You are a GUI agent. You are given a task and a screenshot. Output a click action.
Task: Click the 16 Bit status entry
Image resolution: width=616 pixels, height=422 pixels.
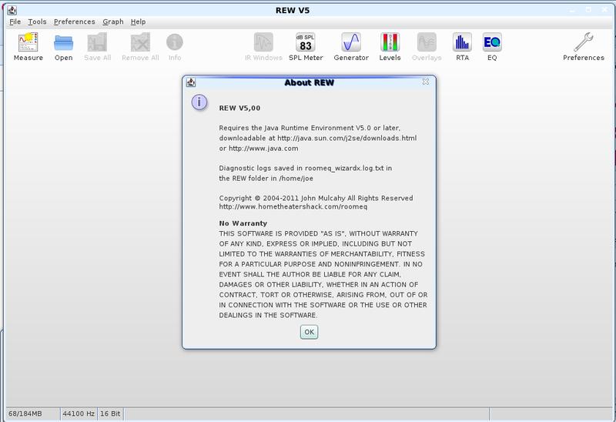[x=110, y=414]
